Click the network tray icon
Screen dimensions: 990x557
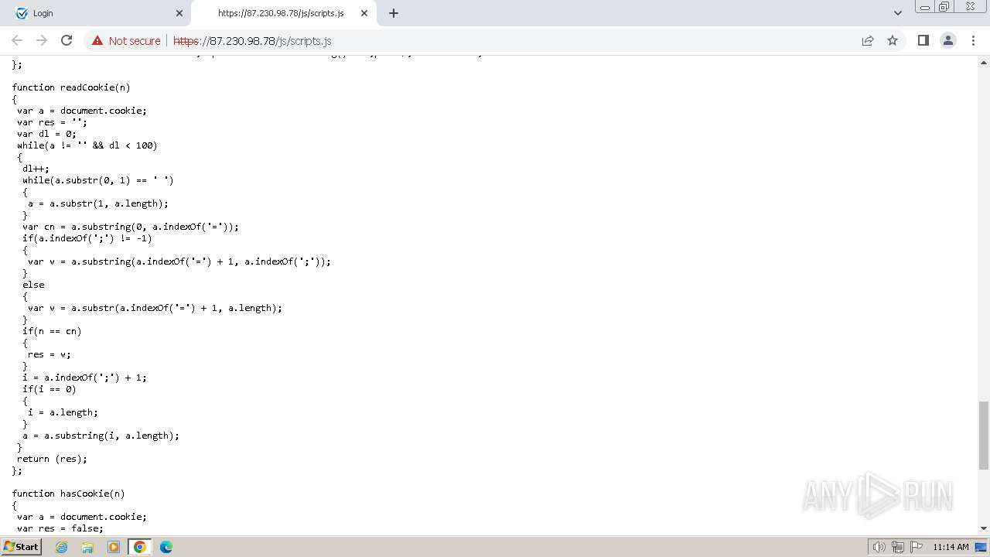pos(898,547)
